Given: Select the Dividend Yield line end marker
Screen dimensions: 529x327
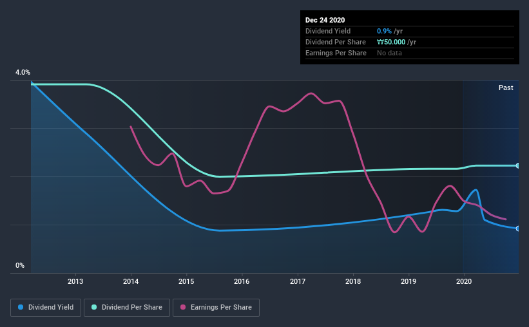Looking at the screenshot, I should pos(518,229).
